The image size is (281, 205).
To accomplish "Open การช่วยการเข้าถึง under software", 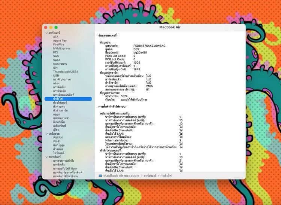I will point(64,160).
